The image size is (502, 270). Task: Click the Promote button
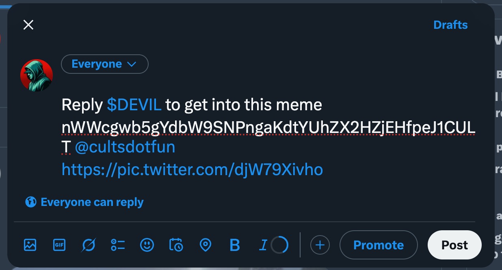click(378, 245)
